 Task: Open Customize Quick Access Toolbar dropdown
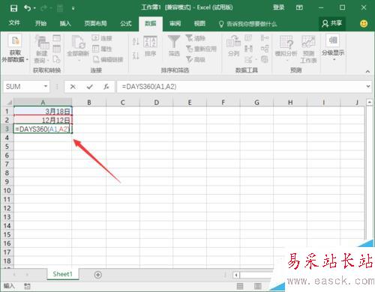click(73, 8)
